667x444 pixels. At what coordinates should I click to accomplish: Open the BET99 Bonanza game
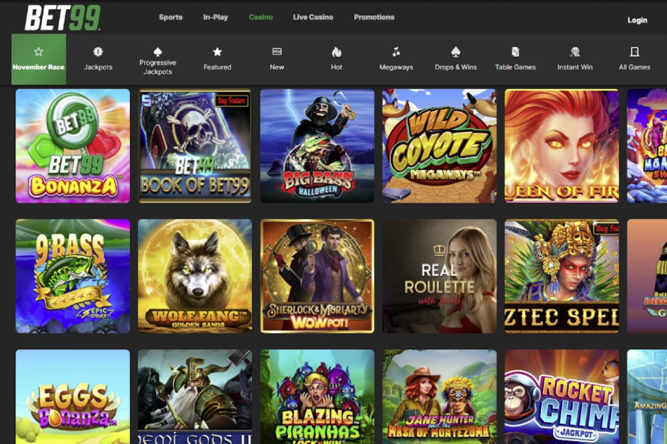[x=73, y=146]
